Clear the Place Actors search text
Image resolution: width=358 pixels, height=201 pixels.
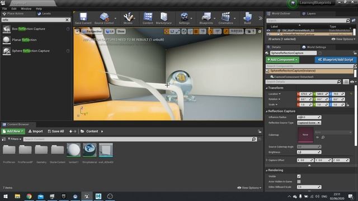pyautogui.click(x=67, y=20)
